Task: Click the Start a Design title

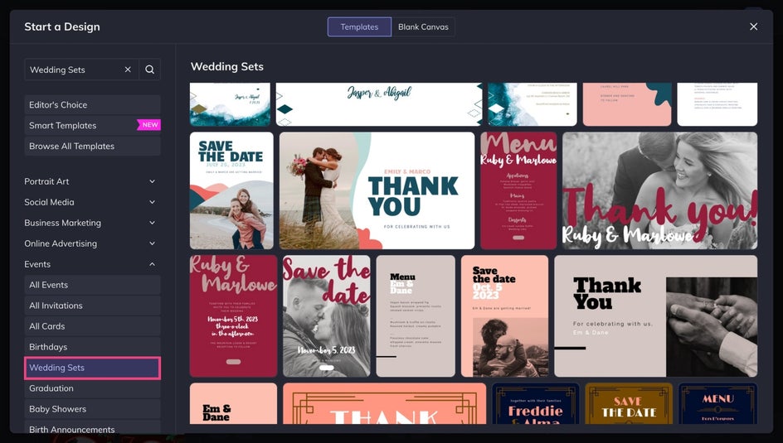Action: click(62, 26)
